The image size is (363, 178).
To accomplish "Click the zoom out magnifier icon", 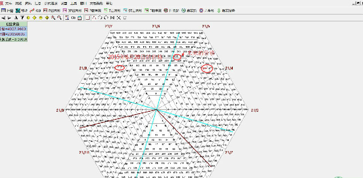I will (59, 18).
